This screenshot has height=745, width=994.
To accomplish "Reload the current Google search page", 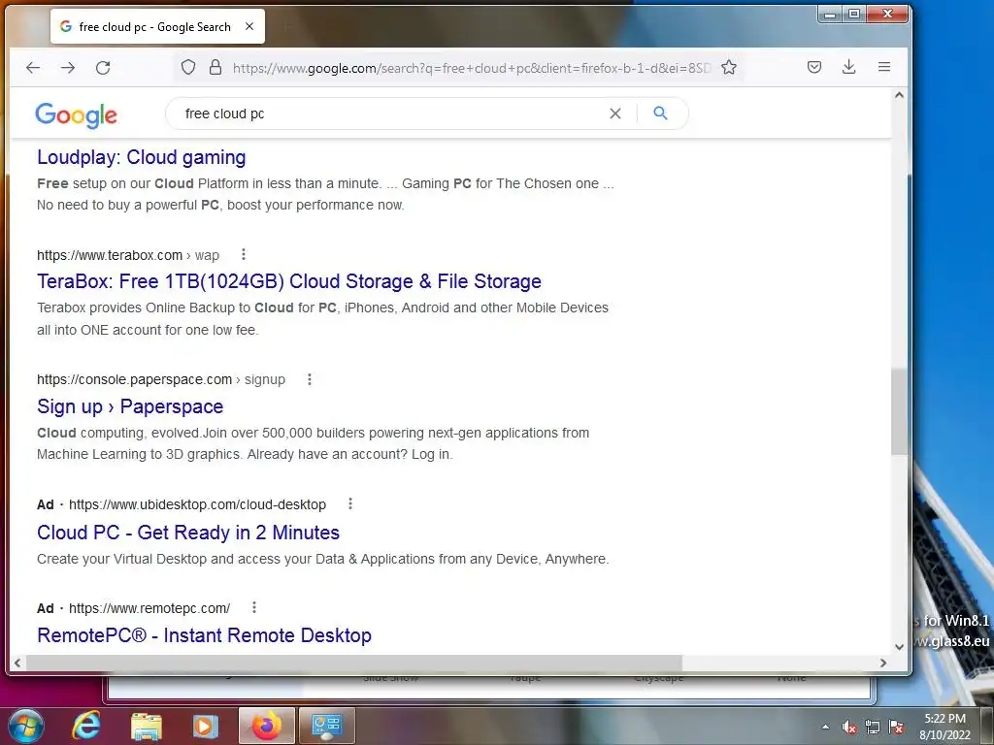I will [103, 67].
